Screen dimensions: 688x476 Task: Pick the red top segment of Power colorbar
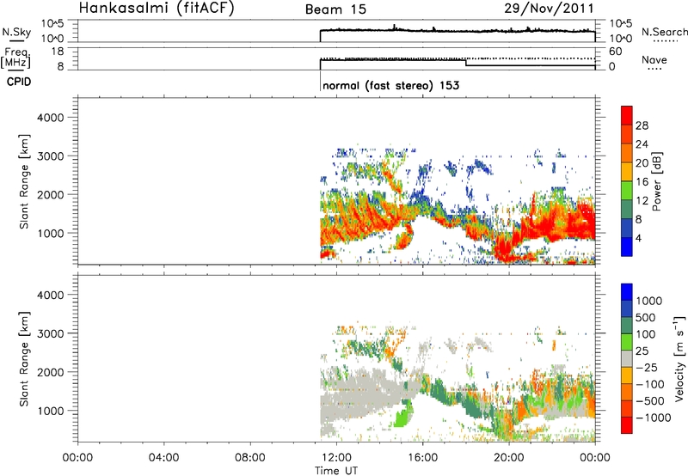point(627,116)
